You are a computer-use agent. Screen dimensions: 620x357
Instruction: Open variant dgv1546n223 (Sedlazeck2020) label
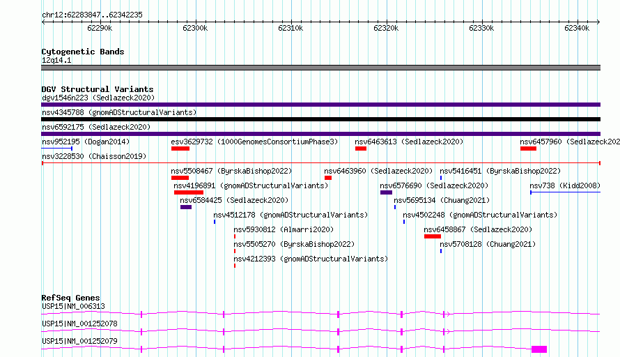pyautogui.click(x=98, y=98)
